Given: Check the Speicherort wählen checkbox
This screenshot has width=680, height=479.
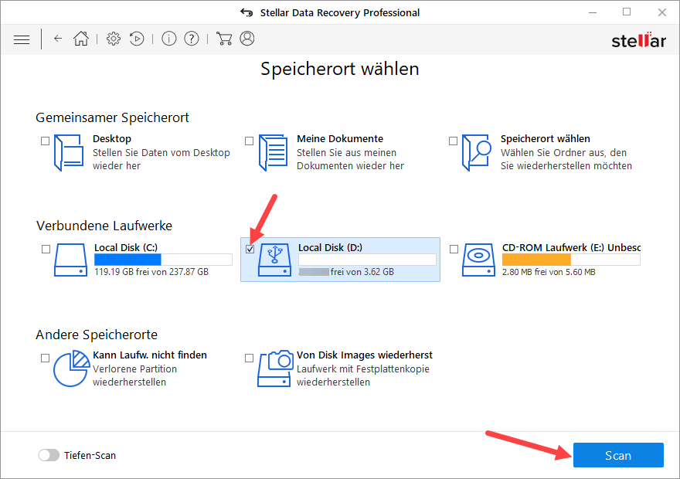Looking at the screenshot, I should (453, 141).
